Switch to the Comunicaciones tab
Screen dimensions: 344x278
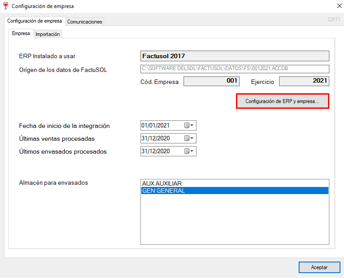coord(85,22)
